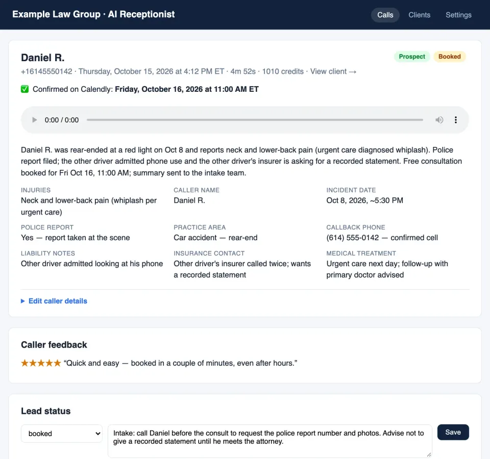
Task: Click the notes textarea resize handle
Action: coord(429,454)
